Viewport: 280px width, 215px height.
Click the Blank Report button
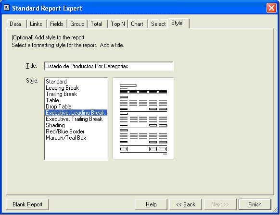27,204
